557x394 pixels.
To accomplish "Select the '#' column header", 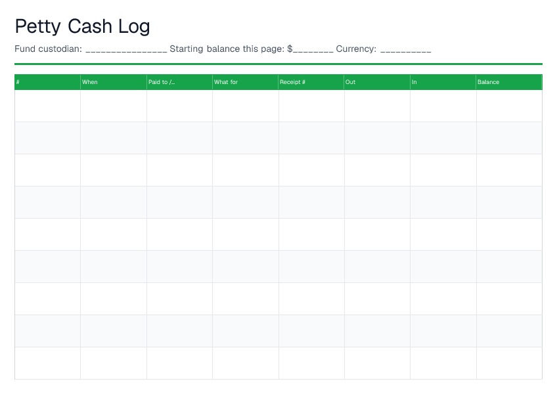I will point(47,82).
